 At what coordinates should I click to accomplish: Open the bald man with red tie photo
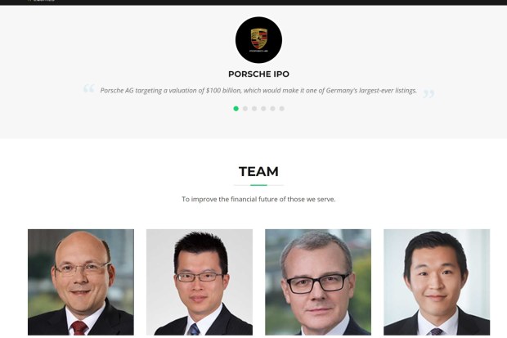tap(81, 282)
